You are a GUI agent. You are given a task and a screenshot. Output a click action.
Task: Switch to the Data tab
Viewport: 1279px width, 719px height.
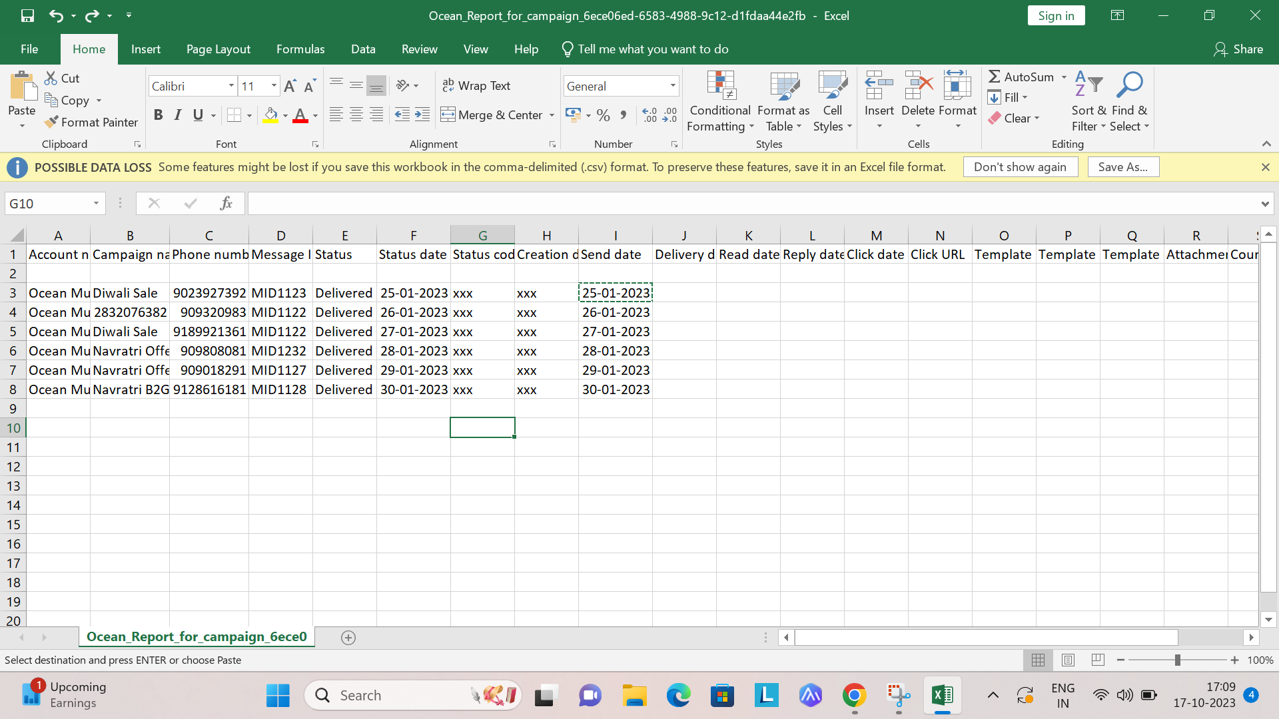(363, 49)
